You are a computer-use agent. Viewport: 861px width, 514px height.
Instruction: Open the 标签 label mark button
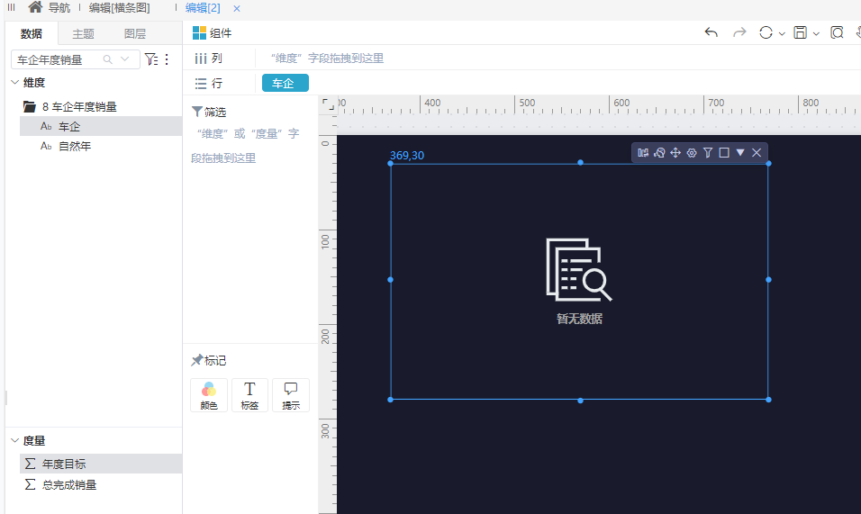(249, 395)
